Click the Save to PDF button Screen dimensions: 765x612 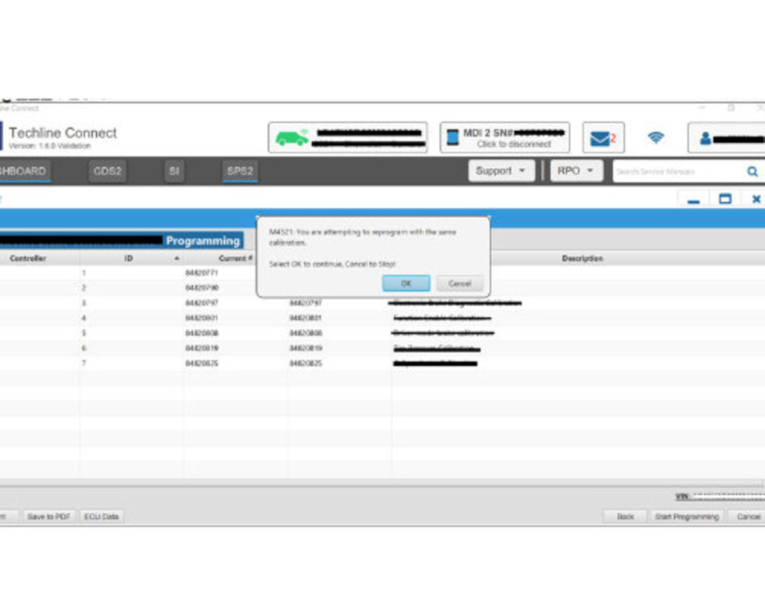48,516
